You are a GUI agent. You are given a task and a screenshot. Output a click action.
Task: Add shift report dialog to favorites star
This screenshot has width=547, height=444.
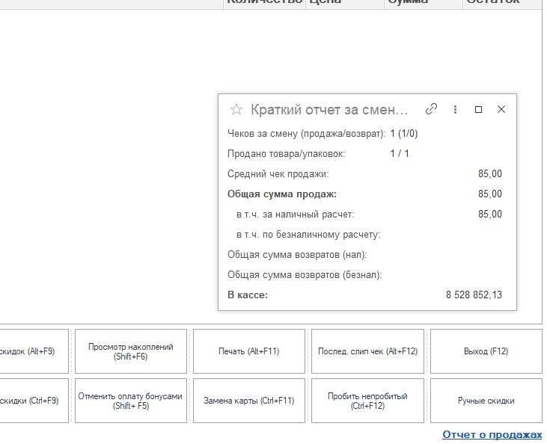[236, 109]
